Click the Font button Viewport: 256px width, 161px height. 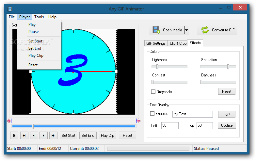[x=227, y=114]
